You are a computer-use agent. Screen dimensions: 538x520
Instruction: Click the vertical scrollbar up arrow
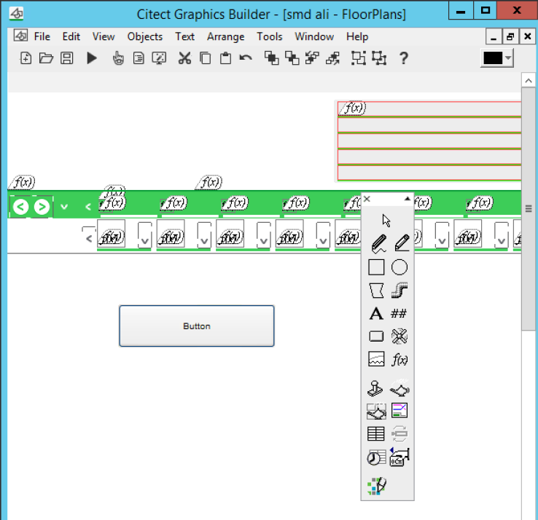click(x=529, y=81)
